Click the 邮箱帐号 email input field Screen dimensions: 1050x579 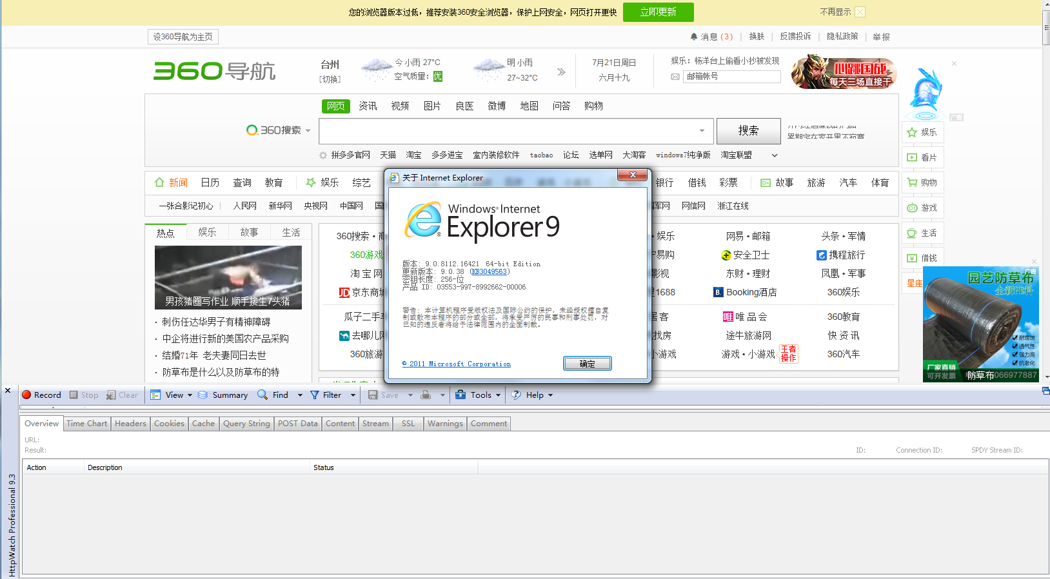[731, 77]
